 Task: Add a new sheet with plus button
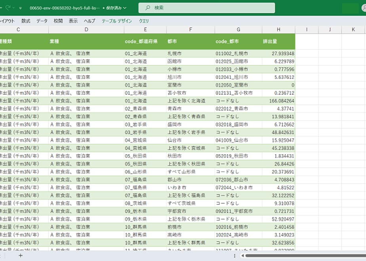click(x=21, y=255)
